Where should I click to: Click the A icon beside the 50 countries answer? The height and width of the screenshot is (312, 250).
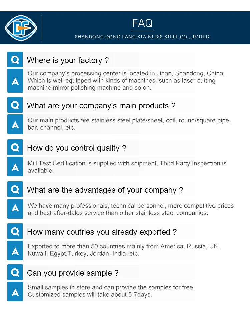click(x=15, y=250)
